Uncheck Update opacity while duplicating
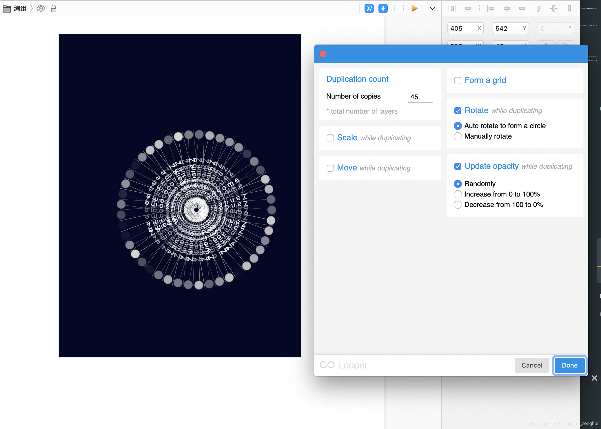Viewport: 601px width, 429px height. click(458, 166)
